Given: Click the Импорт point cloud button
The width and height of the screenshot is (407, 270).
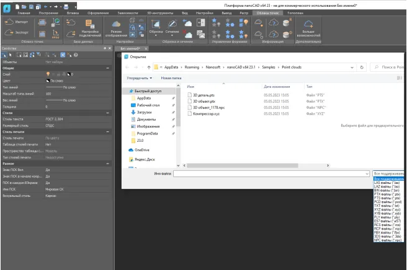Looking at the screenshot, I should [16, 22].
